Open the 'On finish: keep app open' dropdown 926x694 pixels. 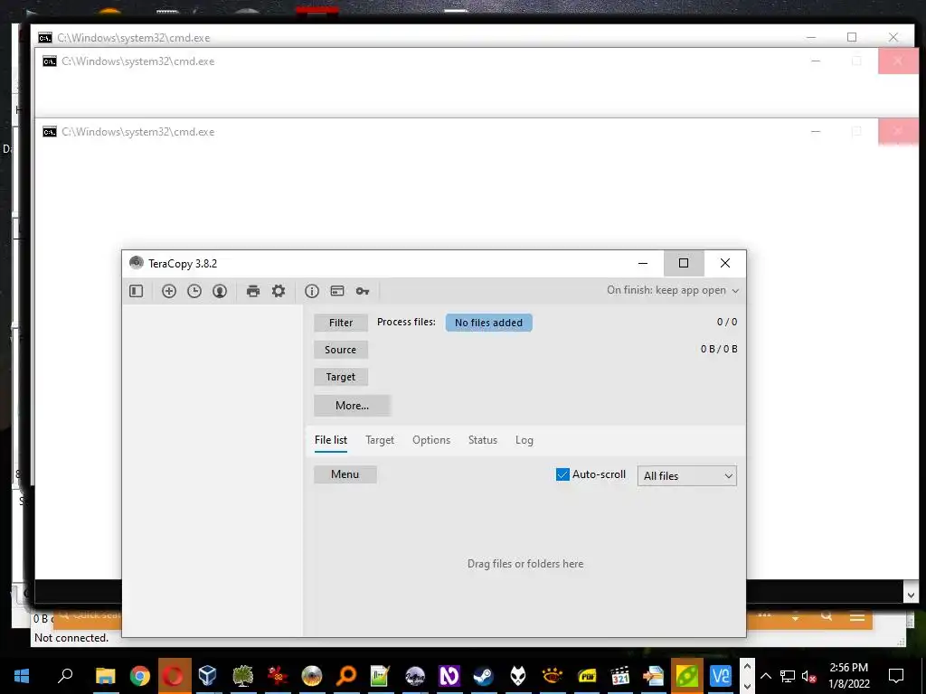pyautogui.click(x=673, y=290)
